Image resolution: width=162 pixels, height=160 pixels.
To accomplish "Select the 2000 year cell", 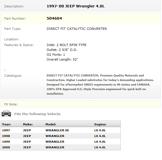I will coord(6,147).
